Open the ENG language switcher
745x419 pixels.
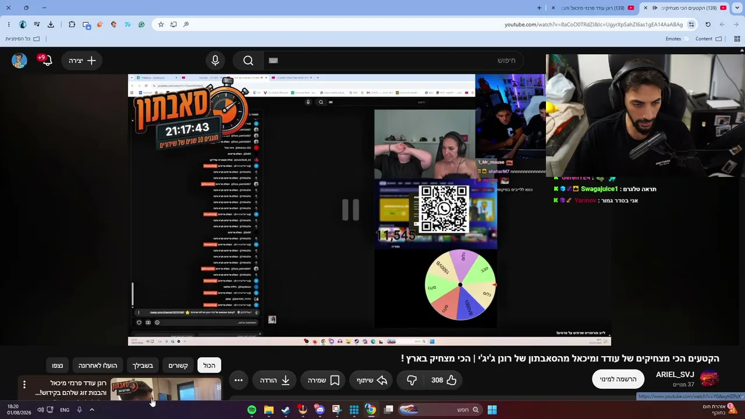pos(65,410)
